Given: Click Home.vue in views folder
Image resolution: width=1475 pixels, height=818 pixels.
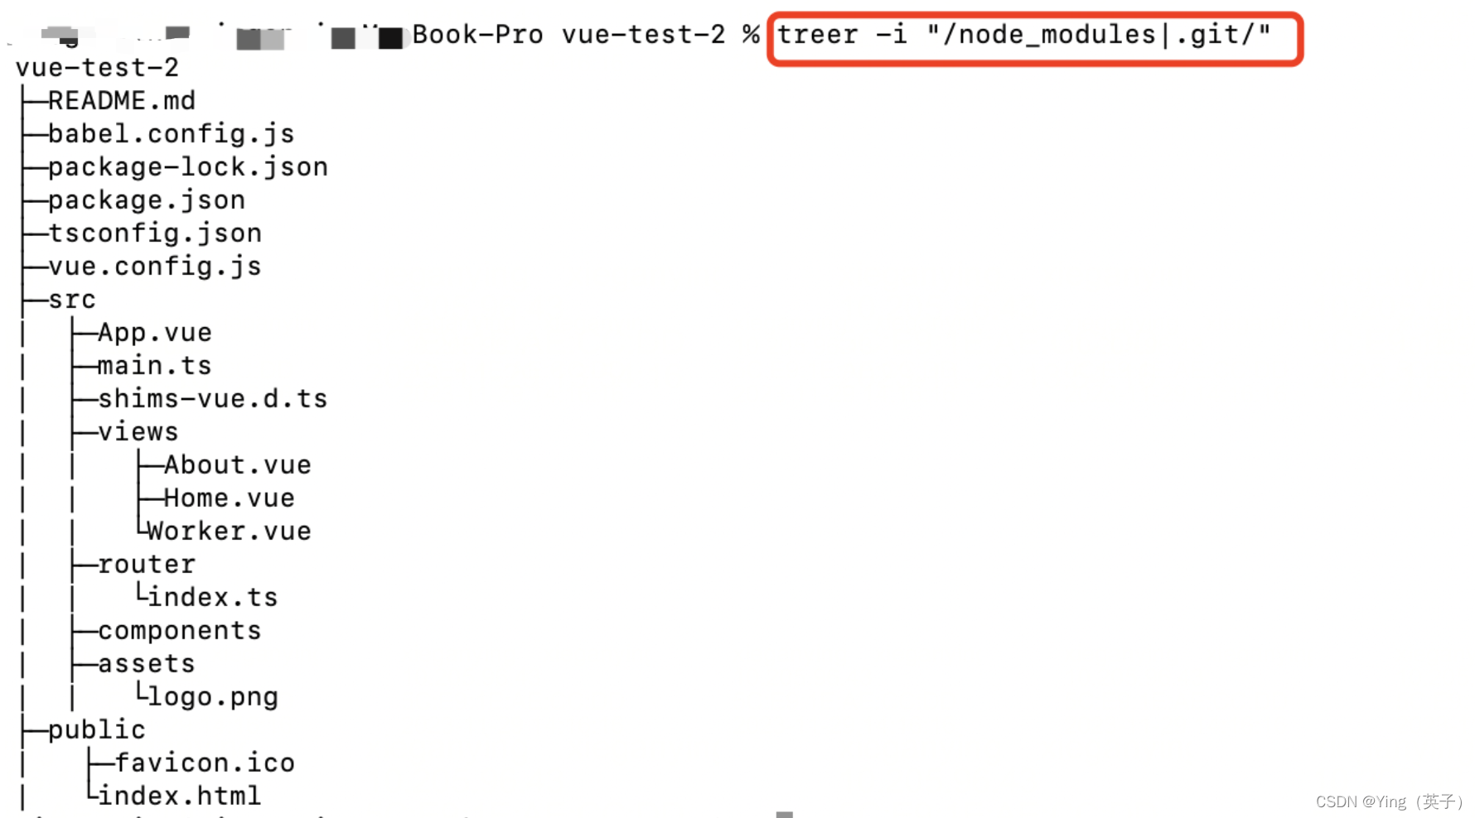Looking at the screenshot, I should coord(230,498).
